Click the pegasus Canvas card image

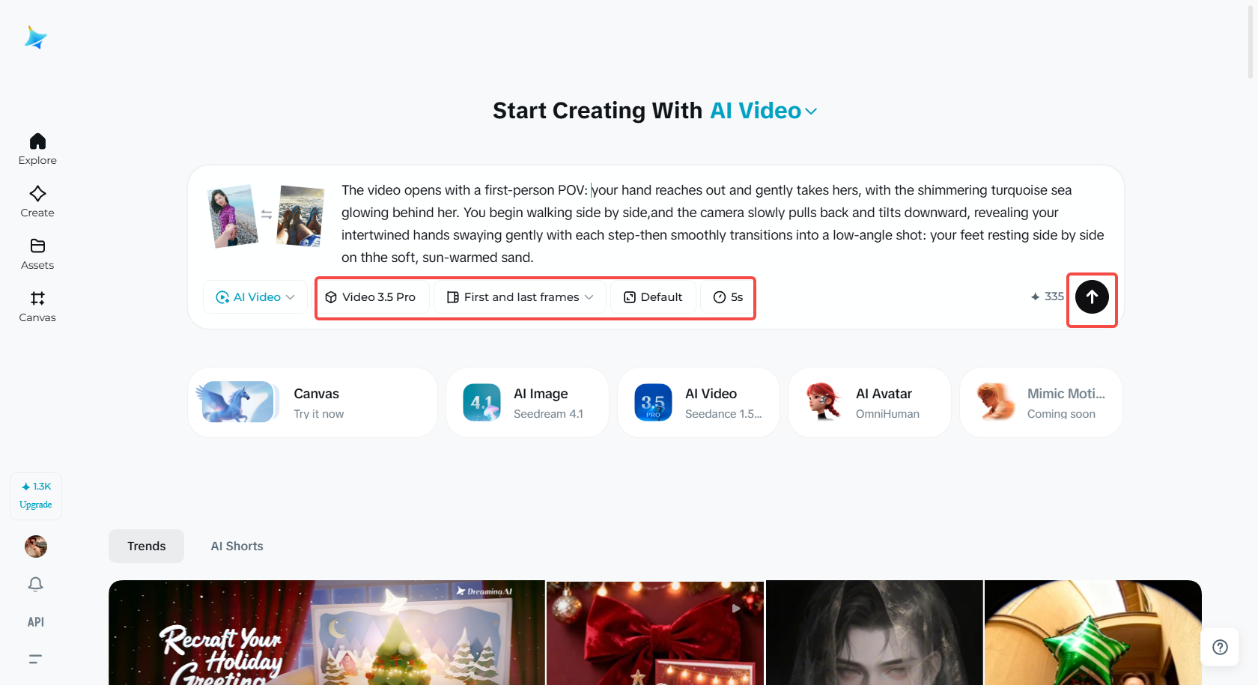236,402
